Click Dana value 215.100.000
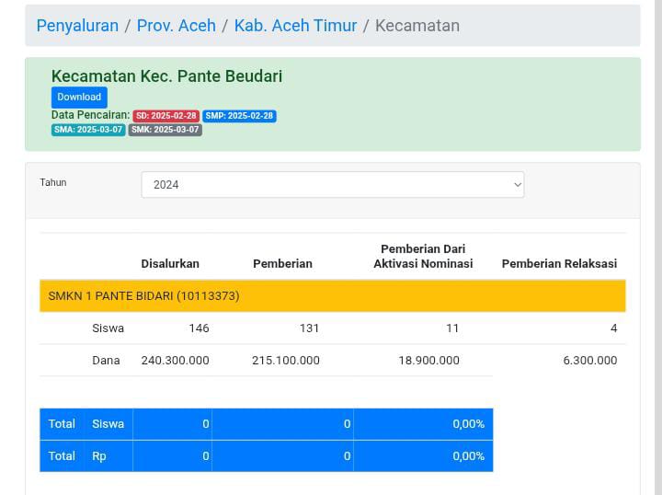 286,361
